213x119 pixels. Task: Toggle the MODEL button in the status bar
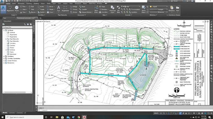coord(156,113)
